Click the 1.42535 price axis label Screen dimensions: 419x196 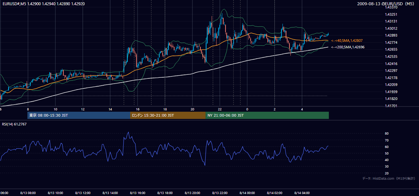pyautogui.click(x=392, y=57)
